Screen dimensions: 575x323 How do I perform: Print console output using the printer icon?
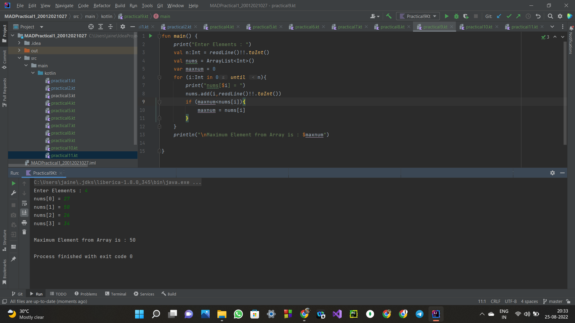24,223
